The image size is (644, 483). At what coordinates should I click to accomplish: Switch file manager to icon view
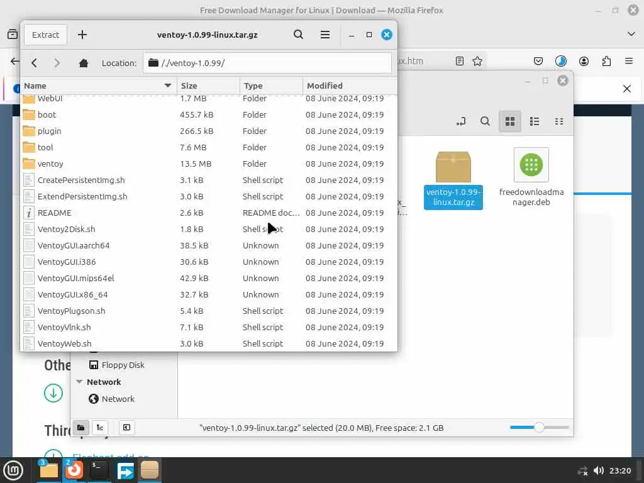coord(510,121)
